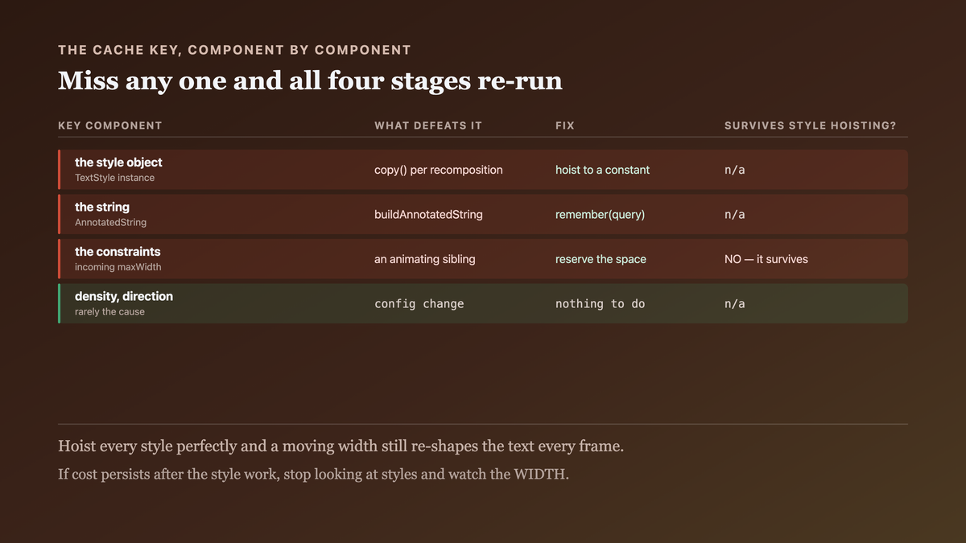The width and height of the screenshot is (966, 543).
Task: Click the 'TextStyle instance' subtitle
Action: point(114,178)
